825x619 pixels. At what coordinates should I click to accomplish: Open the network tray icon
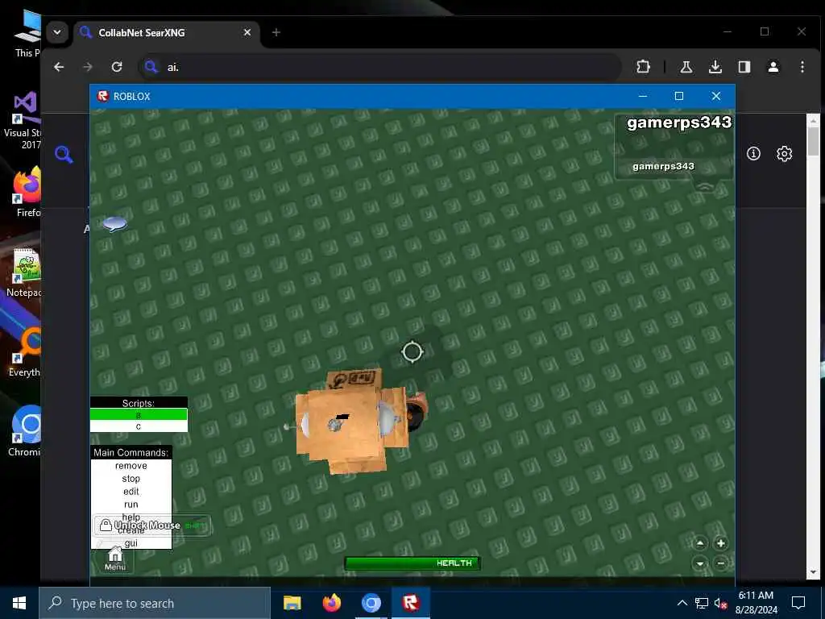click(x=702, y=603)
